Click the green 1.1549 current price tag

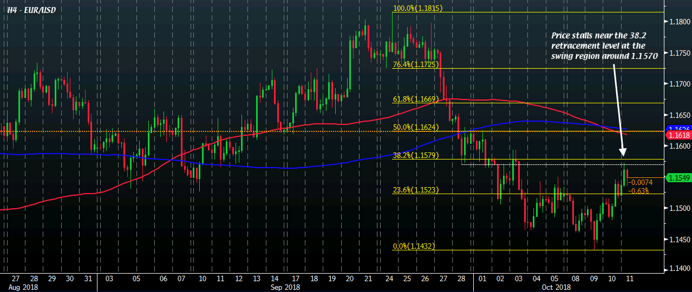point(679,177)
